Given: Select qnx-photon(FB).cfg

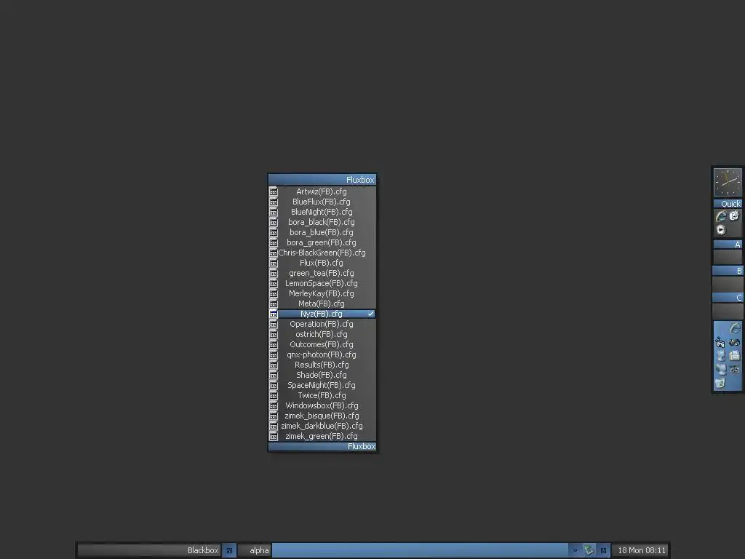Looking at the screenshot, I should pos(322,354).
